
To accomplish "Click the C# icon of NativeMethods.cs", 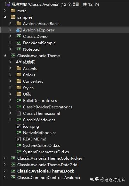I will click(19, 132).
